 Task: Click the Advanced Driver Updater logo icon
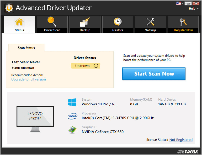[9, 8]
